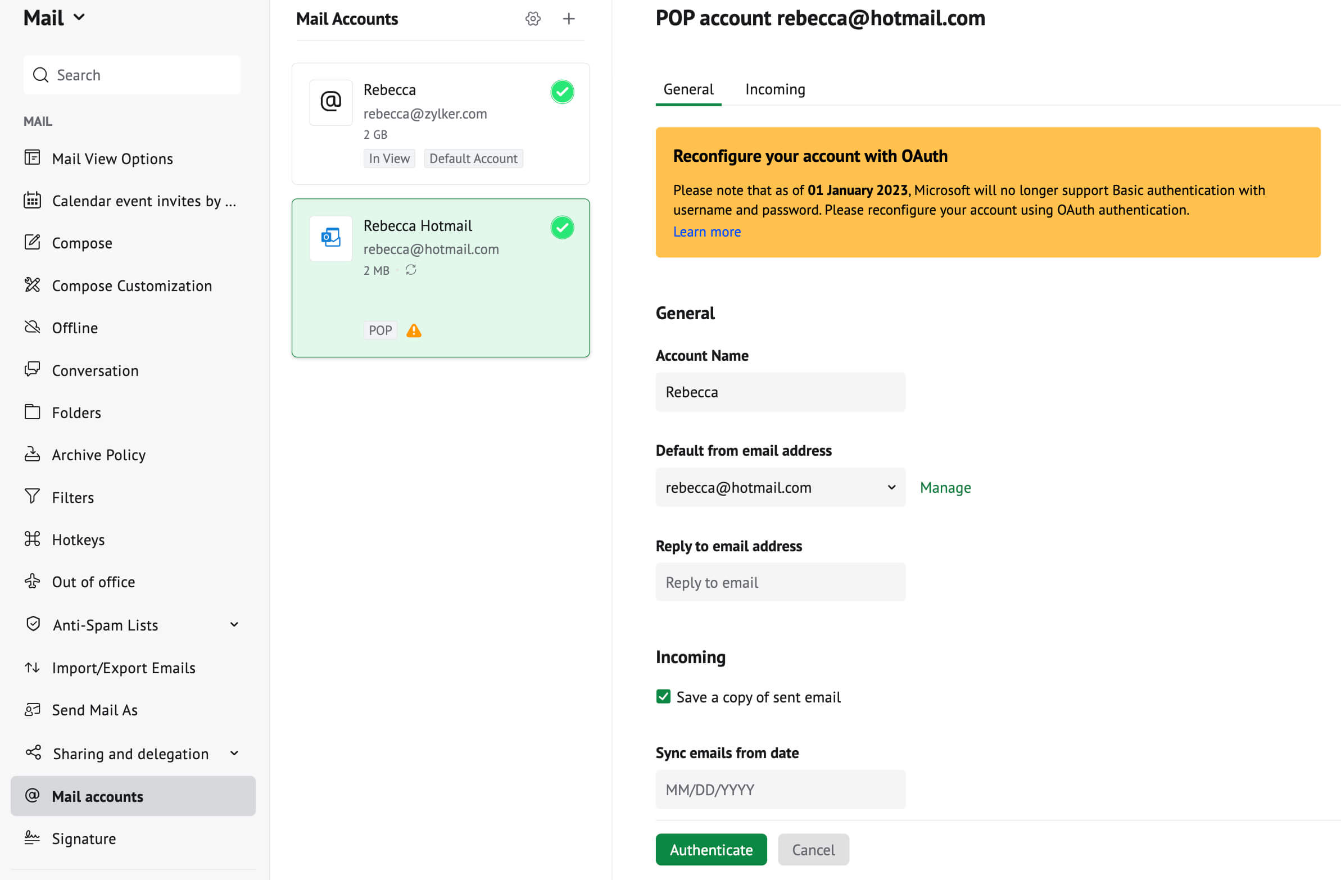This screenshot has width=1341, height=880.
Task: Click the Sync emails from date field
Action: point(781,788)
